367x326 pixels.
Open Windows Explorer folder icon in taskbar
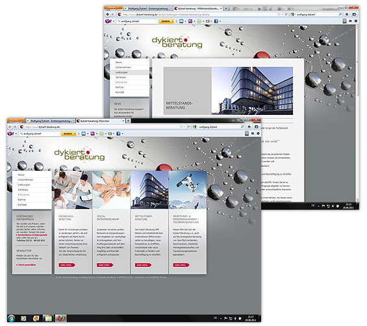[48, 318]
